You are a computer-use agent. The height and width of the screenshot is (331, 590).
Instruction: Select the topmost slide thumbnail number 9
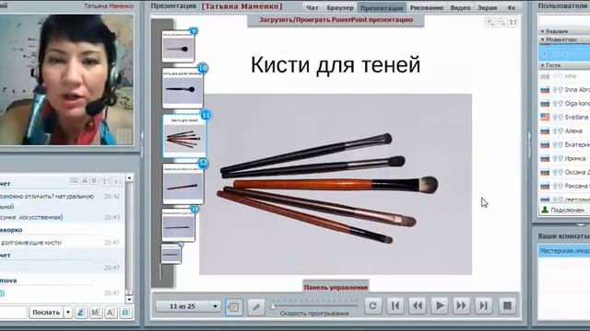(x=178, y=46)
